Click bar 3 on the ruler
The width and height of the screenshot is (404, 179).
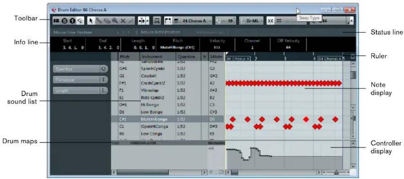pos(285,58)
